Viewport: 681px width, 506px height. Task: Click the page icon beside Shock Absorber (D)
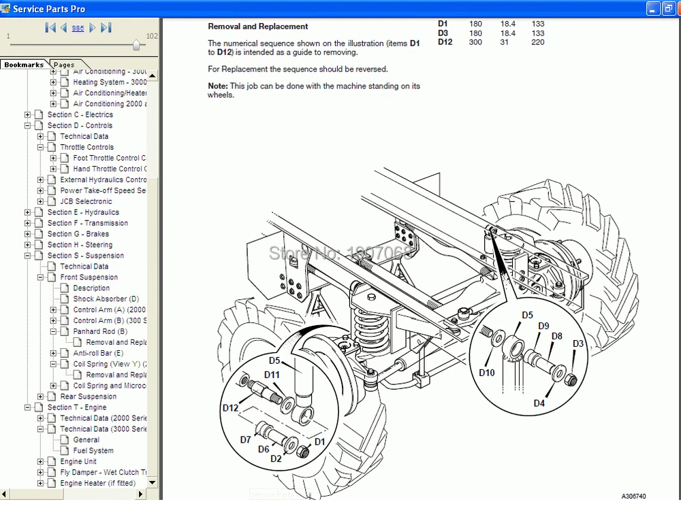point(65,299)
